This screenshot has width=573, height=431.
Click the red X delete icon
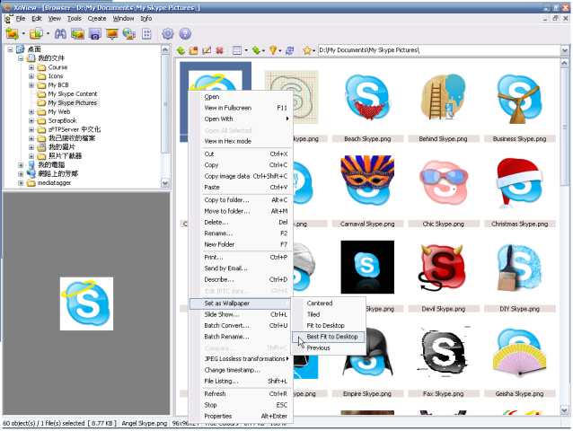[x=219, y=51]
